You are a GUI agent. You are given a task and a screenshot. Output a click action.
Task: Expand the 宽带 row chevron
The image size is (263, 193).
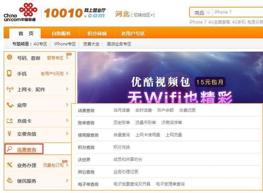67,105
